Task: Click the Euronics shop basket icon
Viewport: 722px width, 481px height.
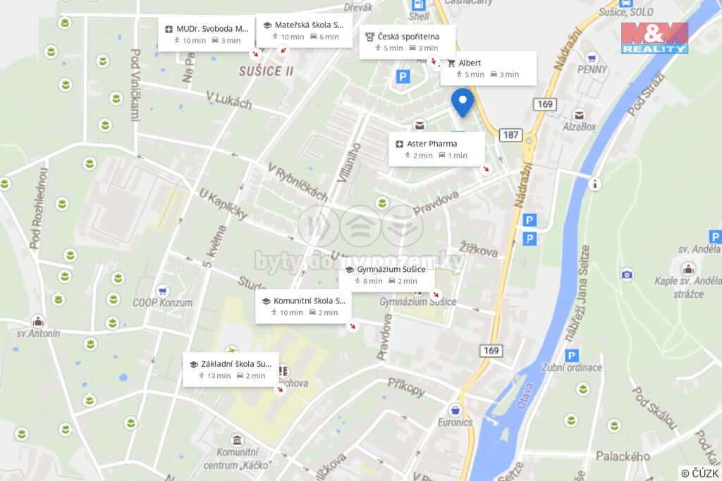Action: 455,410
